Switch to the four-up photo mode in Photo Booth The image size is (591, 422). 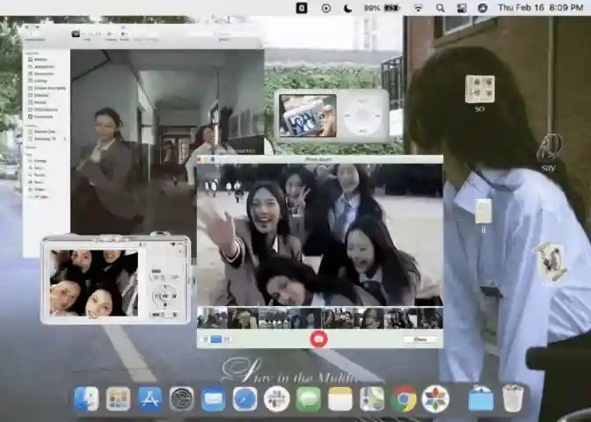[206, 339]
